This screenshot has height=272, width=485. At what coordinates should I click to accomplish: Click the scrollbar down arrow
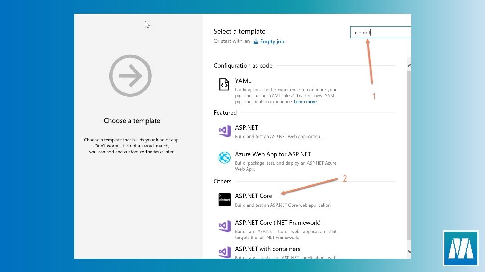(x=409, y=252)
